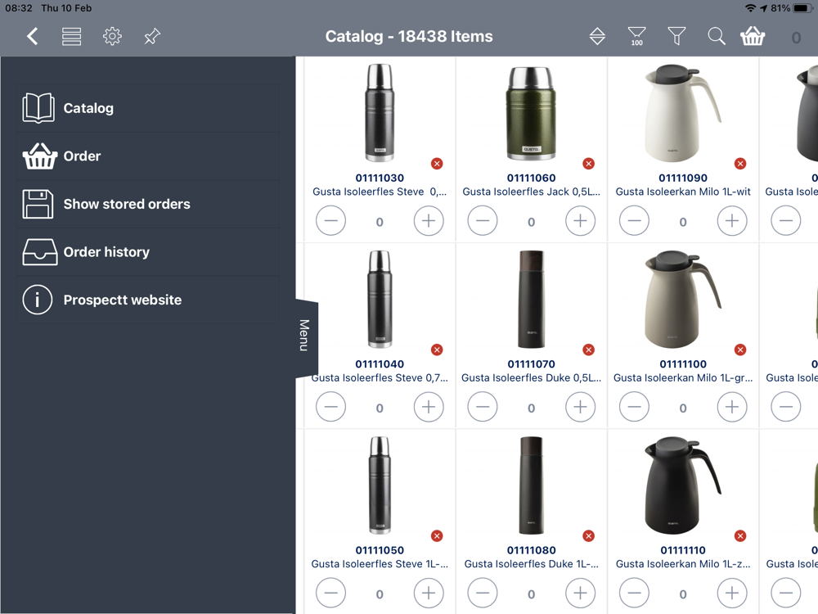Screen dimensions: 818x614
Task: Open Duke flask 01111070 product image
Action: pyautogui.click(x=531, y=299)
